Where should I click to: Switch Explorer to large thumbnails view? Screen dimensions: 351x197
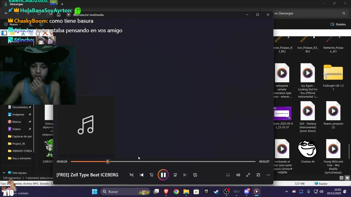(347, 178)
